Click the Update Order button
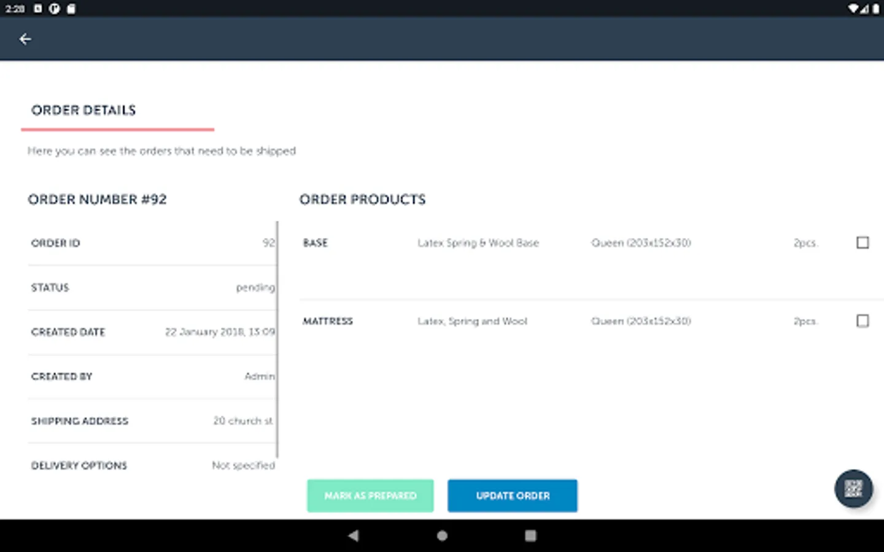This screenshot has width=884, height=552. click(513, 496)
